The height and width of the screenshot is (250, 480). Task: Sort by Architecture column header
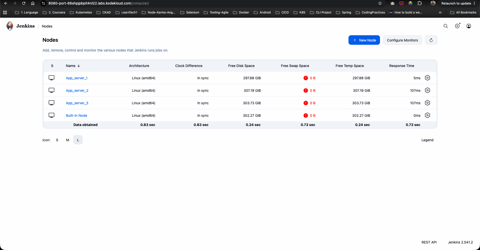139,66
